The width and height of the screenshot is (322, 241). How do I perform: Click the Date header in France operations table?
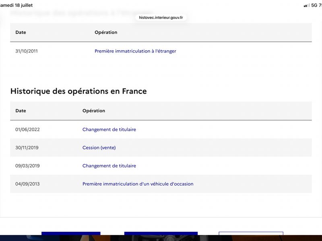21,111
